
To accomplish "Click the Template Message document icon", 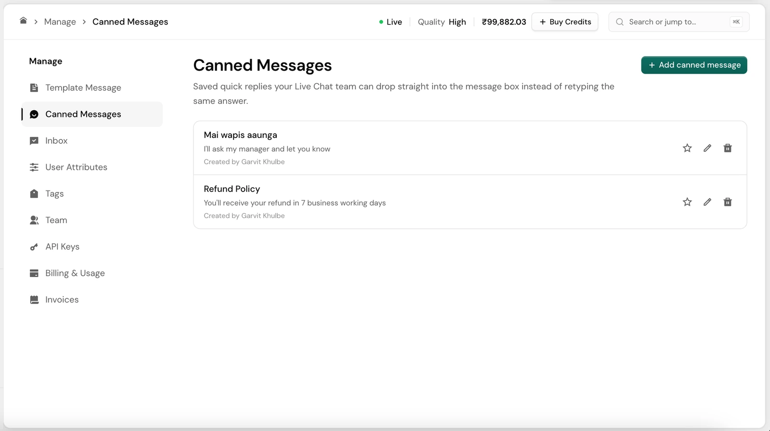I will click(x=34, y=88).
